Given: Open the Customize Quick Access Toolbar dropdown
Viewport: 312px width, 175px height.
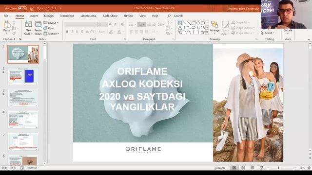Looking at the screenshot, I should [60, 9].
